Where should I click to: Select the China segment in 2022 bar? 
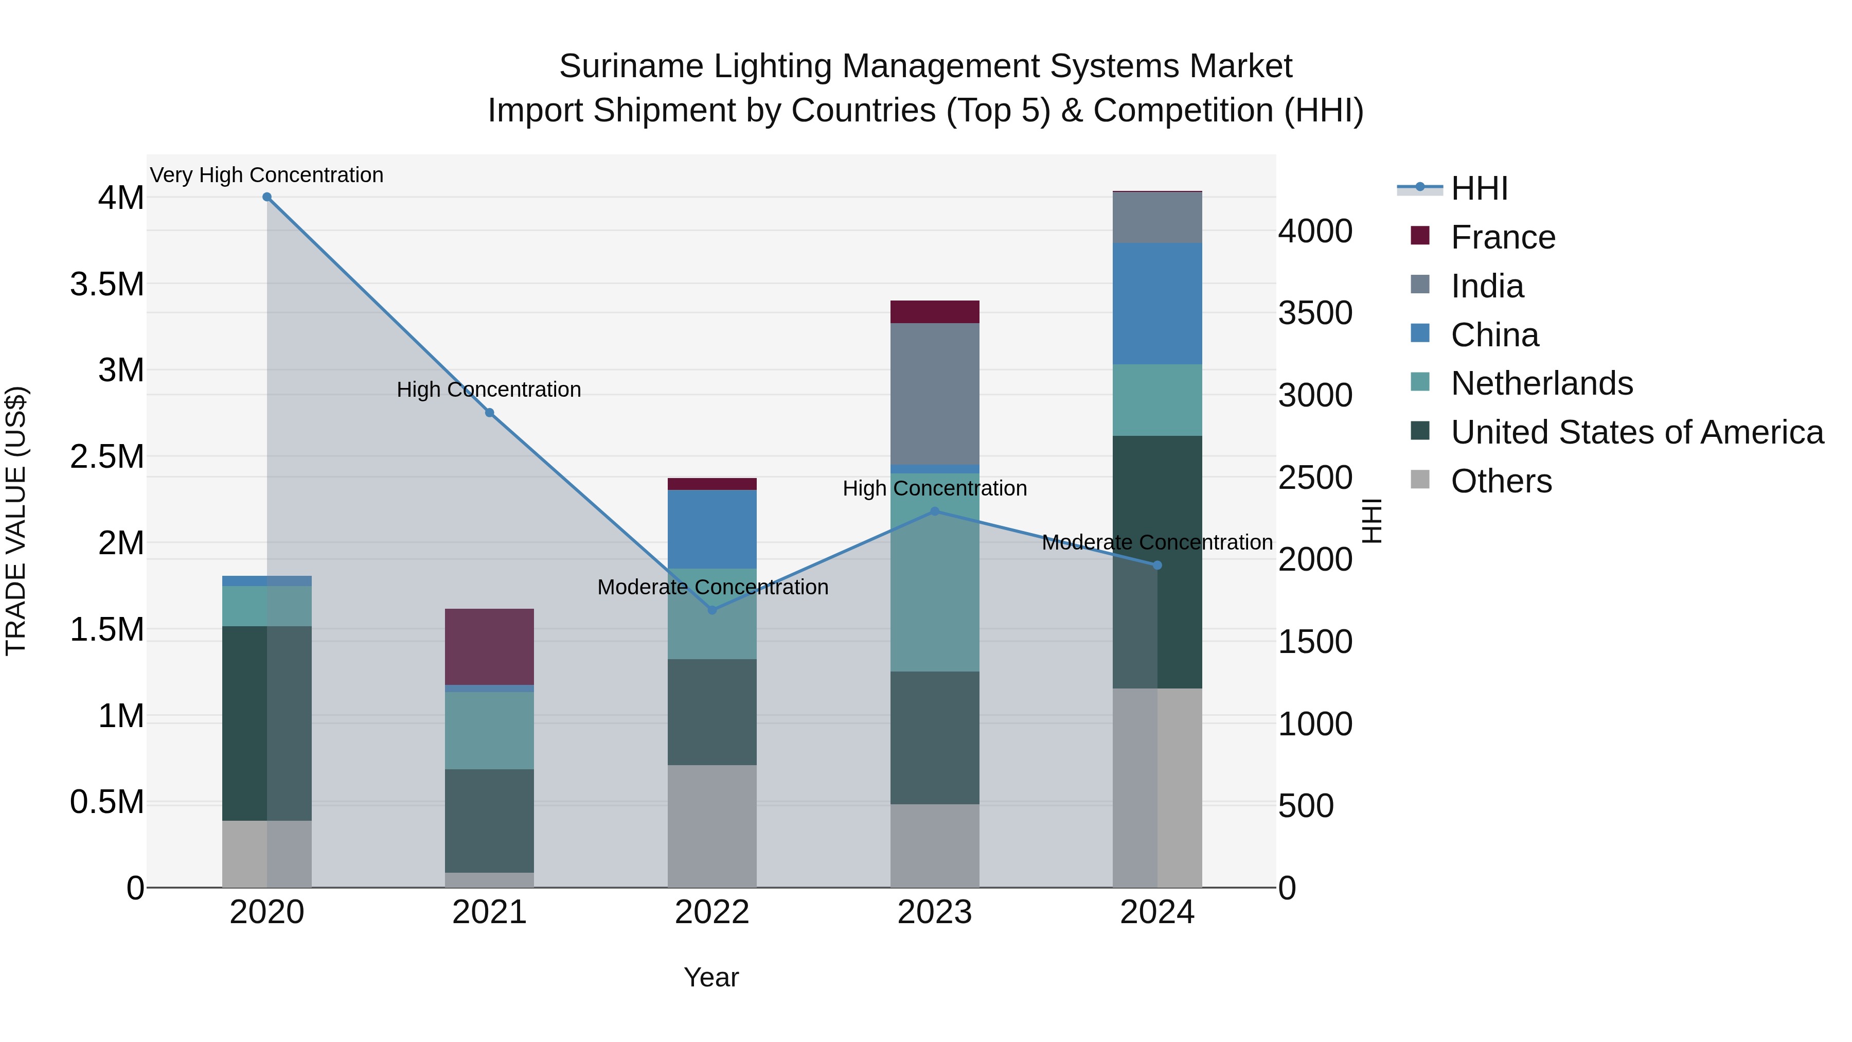[x=713, y=530]
